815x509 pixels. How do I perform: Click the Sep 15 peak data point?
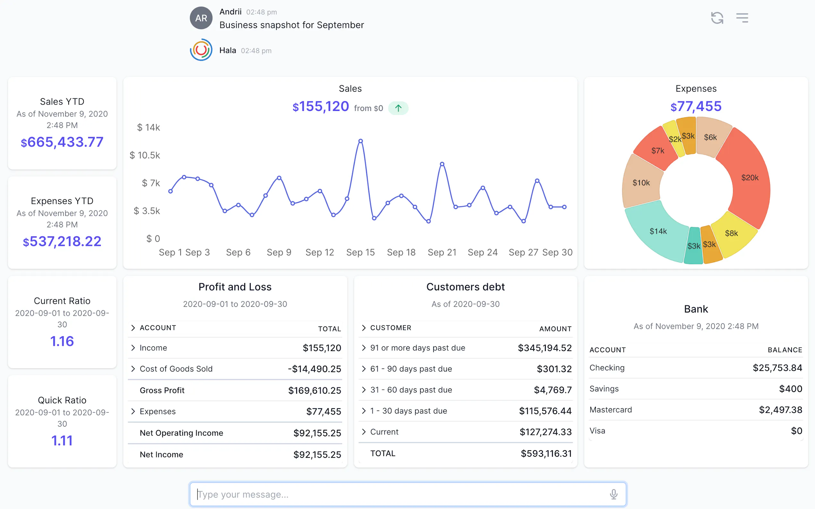pos(360,141)
